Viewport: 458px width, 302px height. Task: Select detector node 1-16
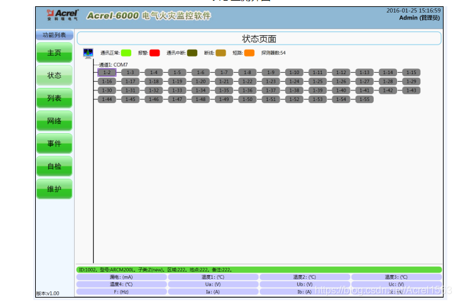[107, 82]
